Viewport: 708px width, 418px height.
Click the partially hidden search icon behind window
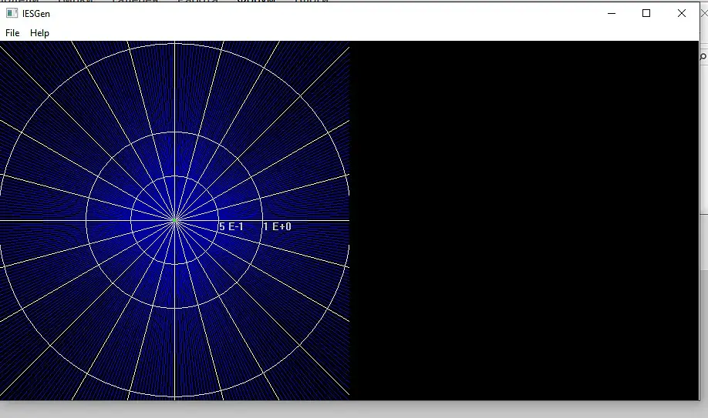click(704, 56)
